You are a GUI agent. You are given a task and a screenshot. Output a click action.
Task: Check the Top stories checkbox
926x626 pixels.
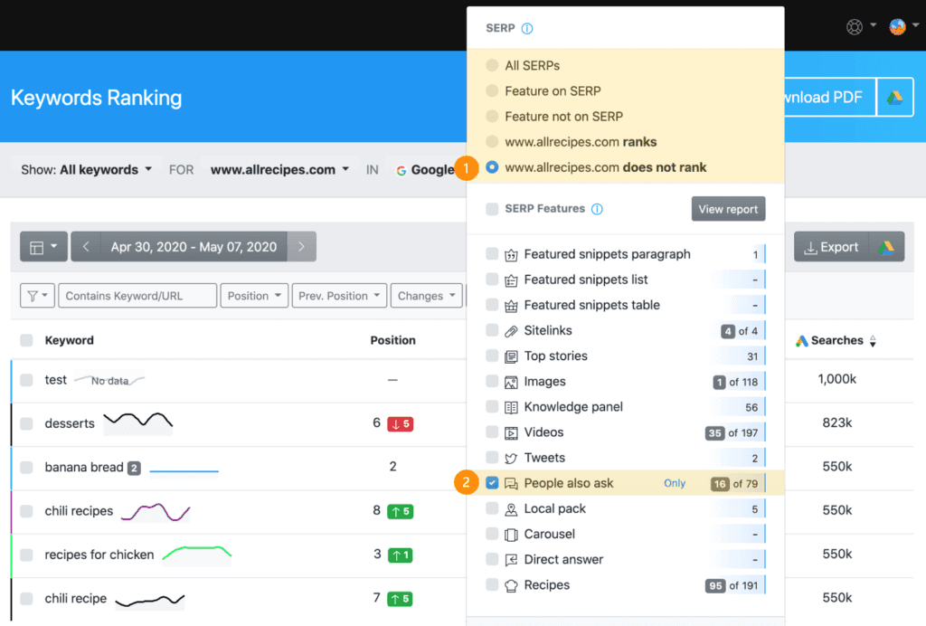[492, 355]
